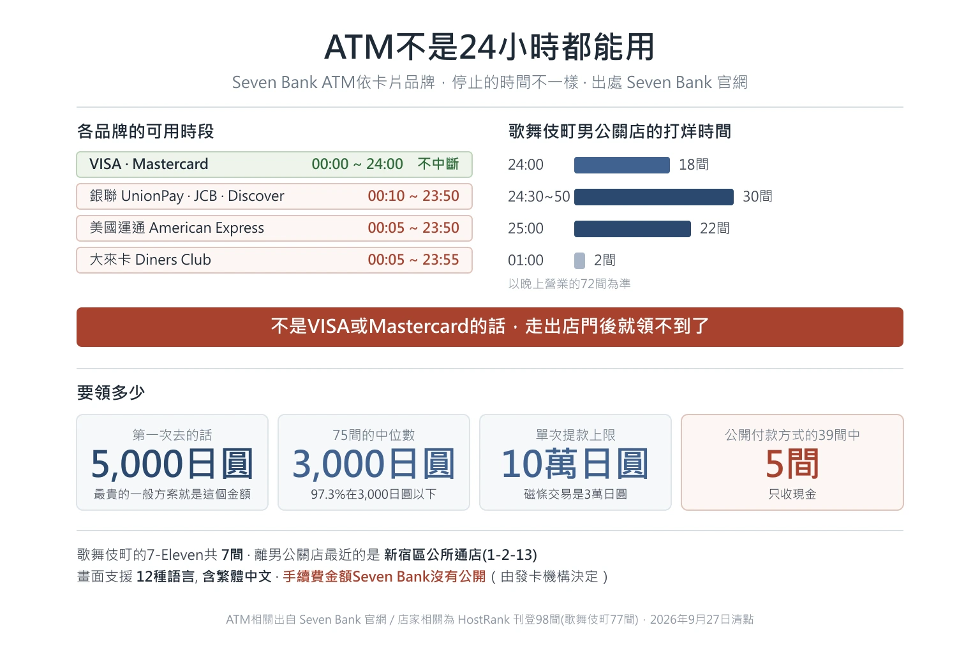Select the "2間" bar value

[605, 260]
